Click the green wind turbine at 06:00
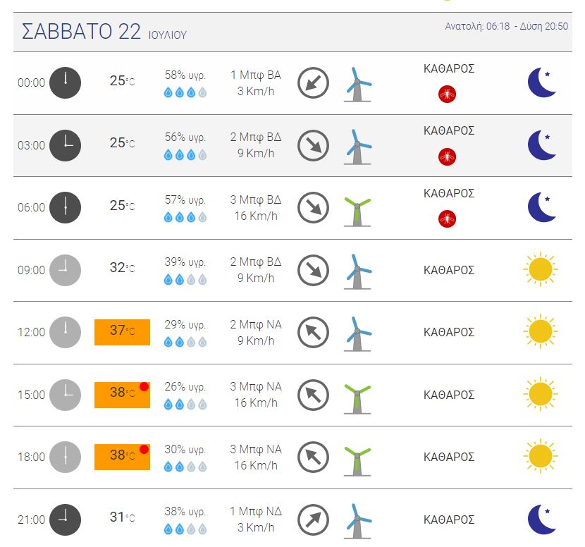The height and width of the screenshot is (547, 585). click(x=357, y=211)
